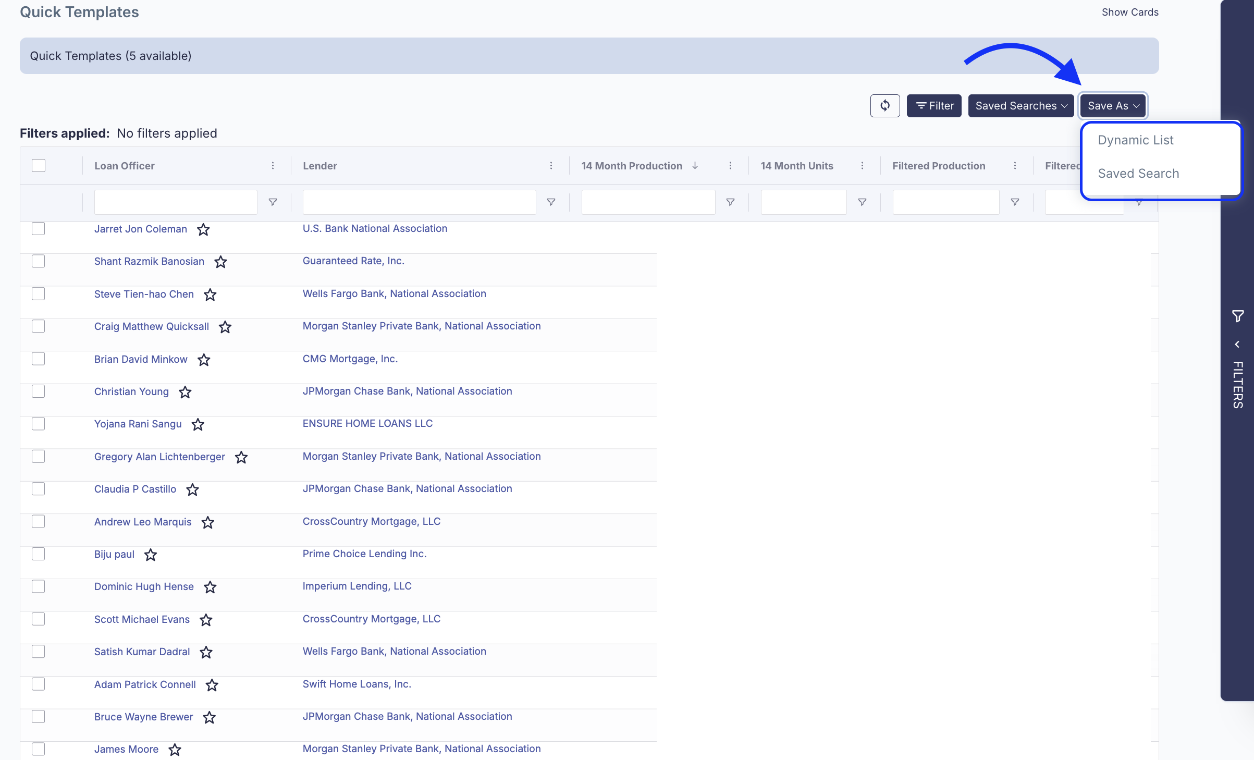Click the Show Cards link
Image resolution: width=1254 pixels, height=760 pixels.
1130,12
